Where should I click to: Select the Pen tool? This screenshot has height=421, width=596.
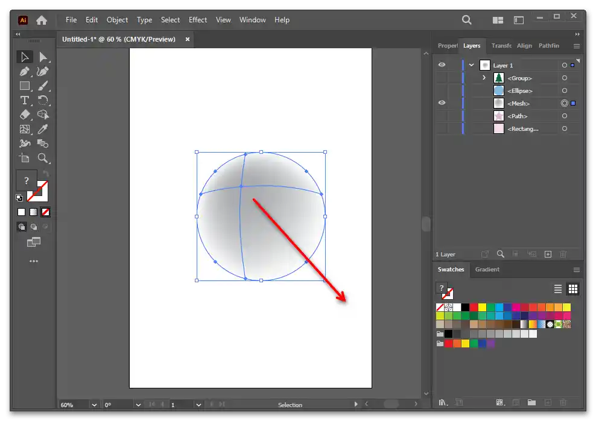coord(25,72)
